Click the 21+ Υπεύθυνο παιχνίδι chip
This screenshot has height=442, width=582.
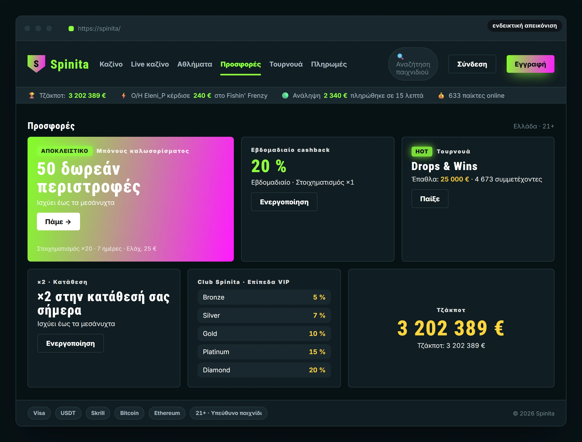[x=229, y=413]
